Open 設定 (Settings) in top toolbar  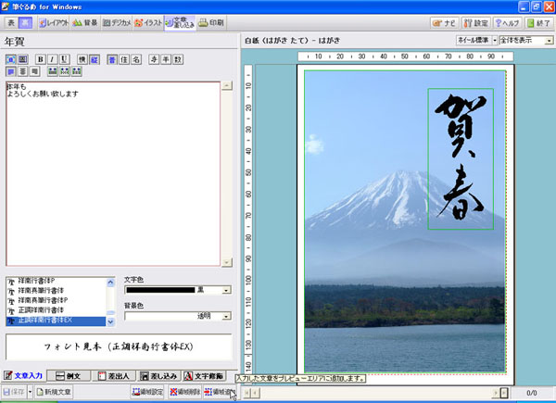pos(474,22)
